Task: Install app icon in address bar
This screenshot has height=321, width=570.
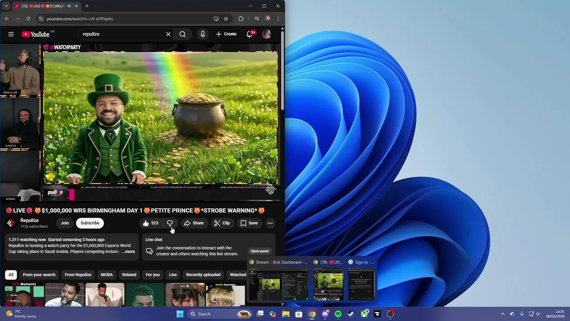Action: [216, 19]
